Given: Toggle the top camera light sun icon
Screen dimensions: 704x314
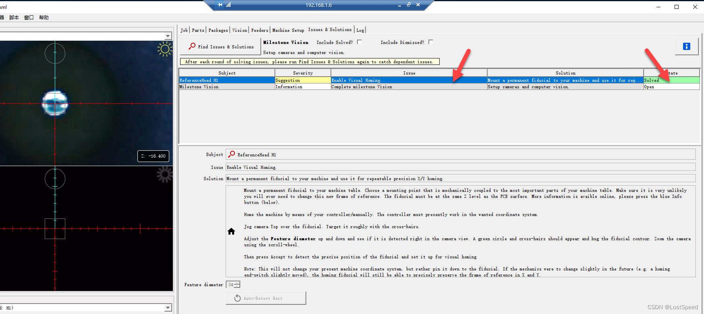Looking at the screenshot, I should [164, 50].
